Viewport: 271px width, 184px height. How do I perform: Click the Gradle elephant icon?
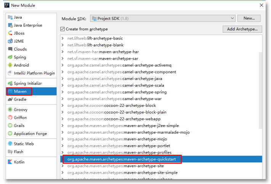(x=10, y=99)
